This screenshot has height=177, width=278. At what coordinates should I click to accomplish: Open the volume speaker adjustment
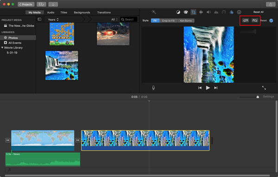coord(208,12)
